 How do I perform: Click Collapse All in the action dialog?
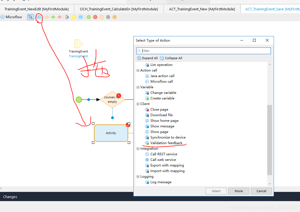[171, 58]
